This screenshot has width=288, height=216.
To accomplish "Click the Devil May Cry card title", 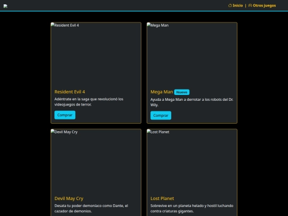I will pyautogui.click(x=69, y=198).
